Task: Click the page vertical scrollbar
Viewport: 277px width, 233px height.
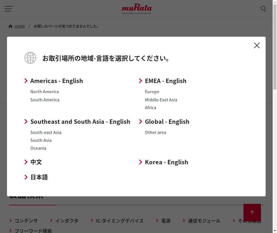Action: tap(275, 116)
